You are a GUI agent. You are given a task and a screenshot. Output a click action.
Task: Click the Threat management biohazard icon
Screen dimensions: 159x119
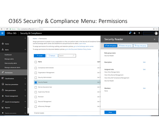point(3,96)
